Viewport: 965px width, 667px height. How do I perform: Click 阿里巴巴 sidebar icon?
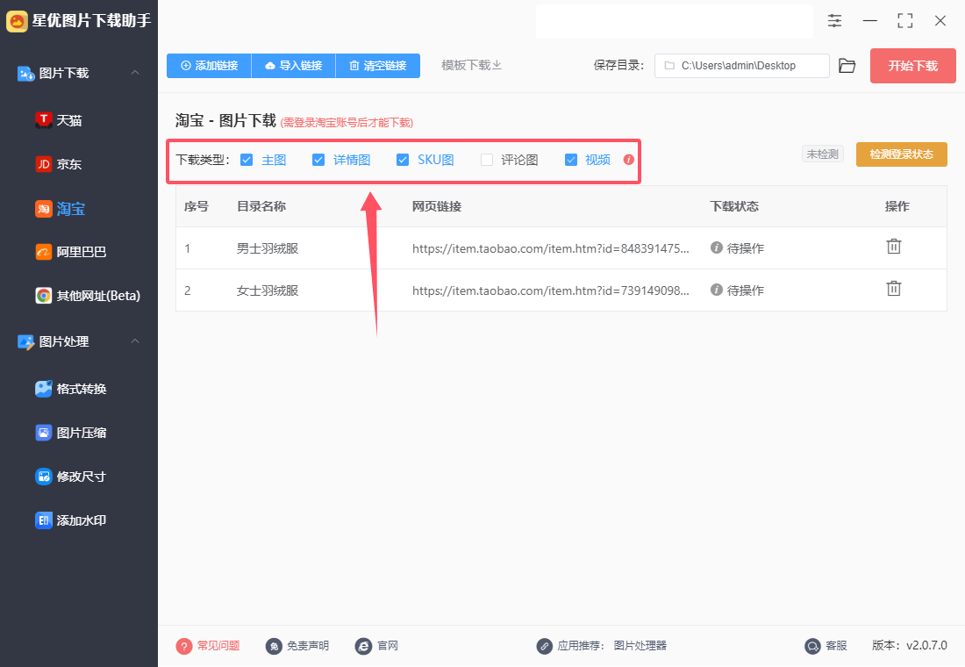click(x=43, y=252)
